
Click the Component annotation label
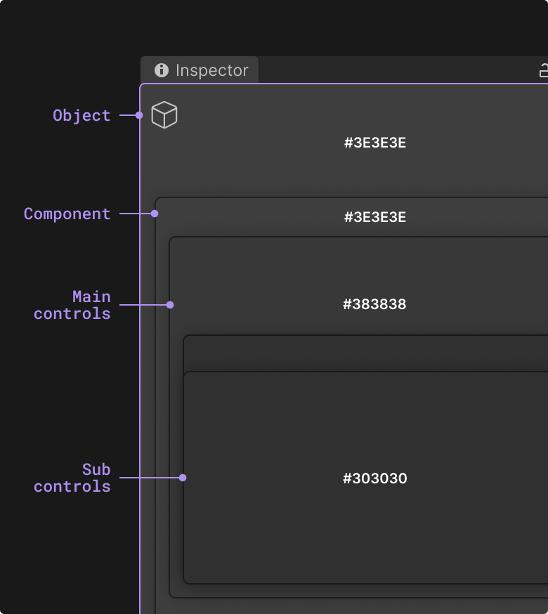pyautogui.click(x=67, y=214)
